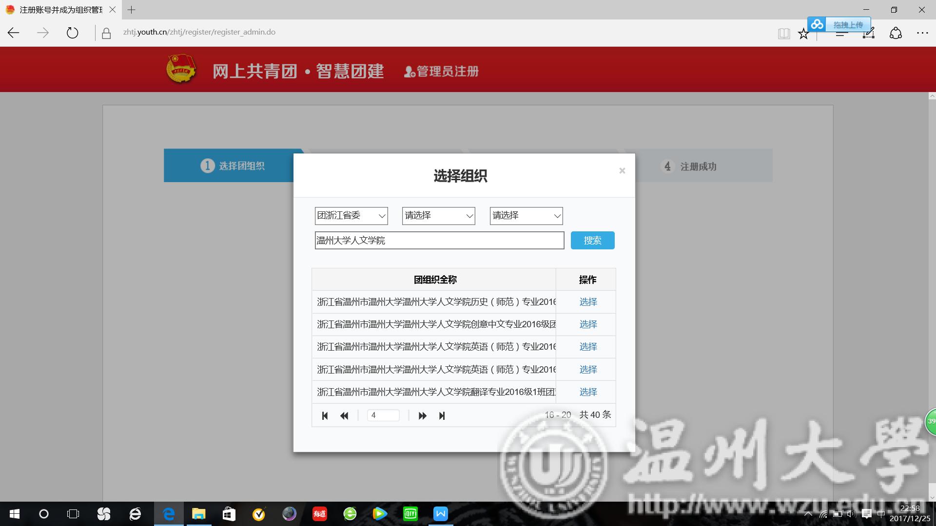The height and width of the screenshot is (526, 936).
Task: Go to previous page of results
Action: [344, 415]
